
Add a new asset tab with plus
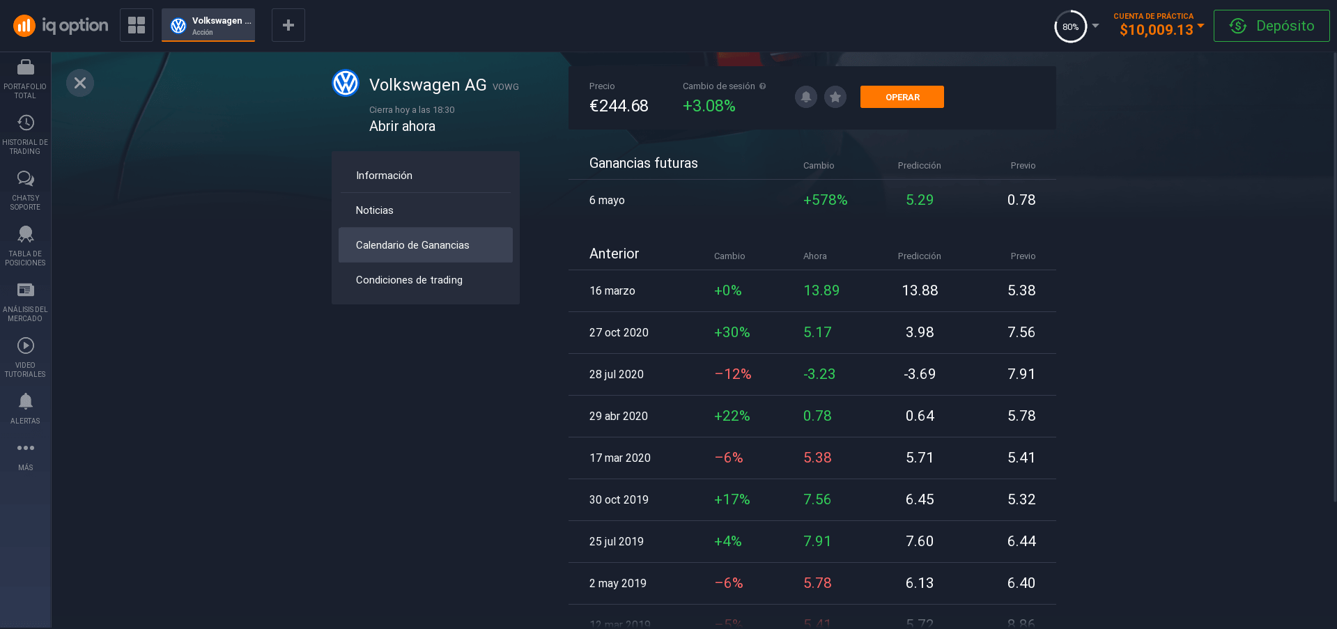coord(288,25)
